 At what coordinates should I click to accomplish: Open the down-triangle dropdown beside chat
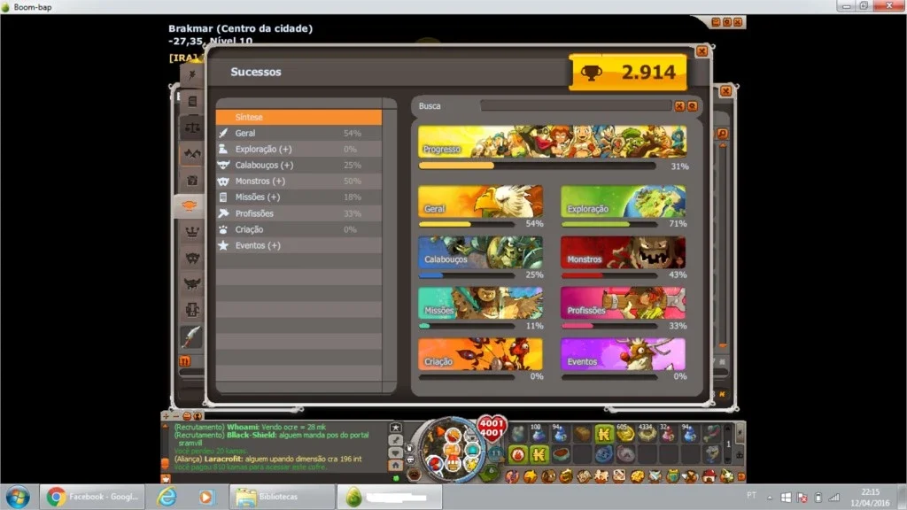pos(396,452)
